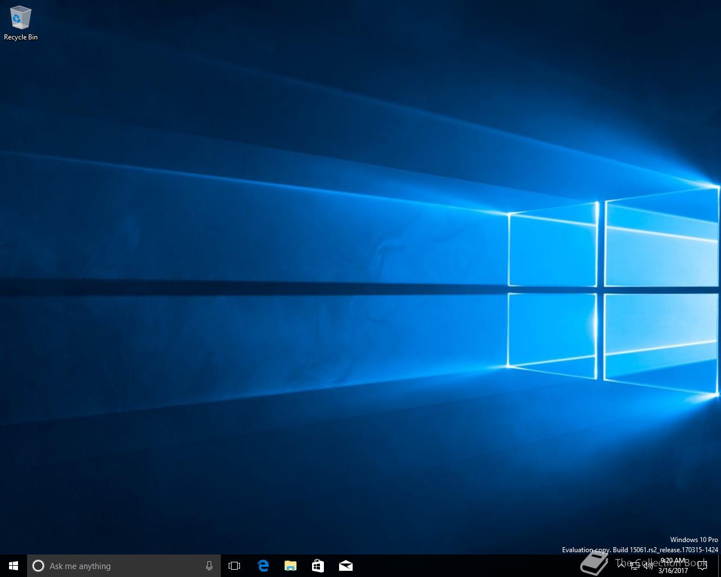Open the volume speaker tray icon
Screen dimensions: 721x577
648,566
